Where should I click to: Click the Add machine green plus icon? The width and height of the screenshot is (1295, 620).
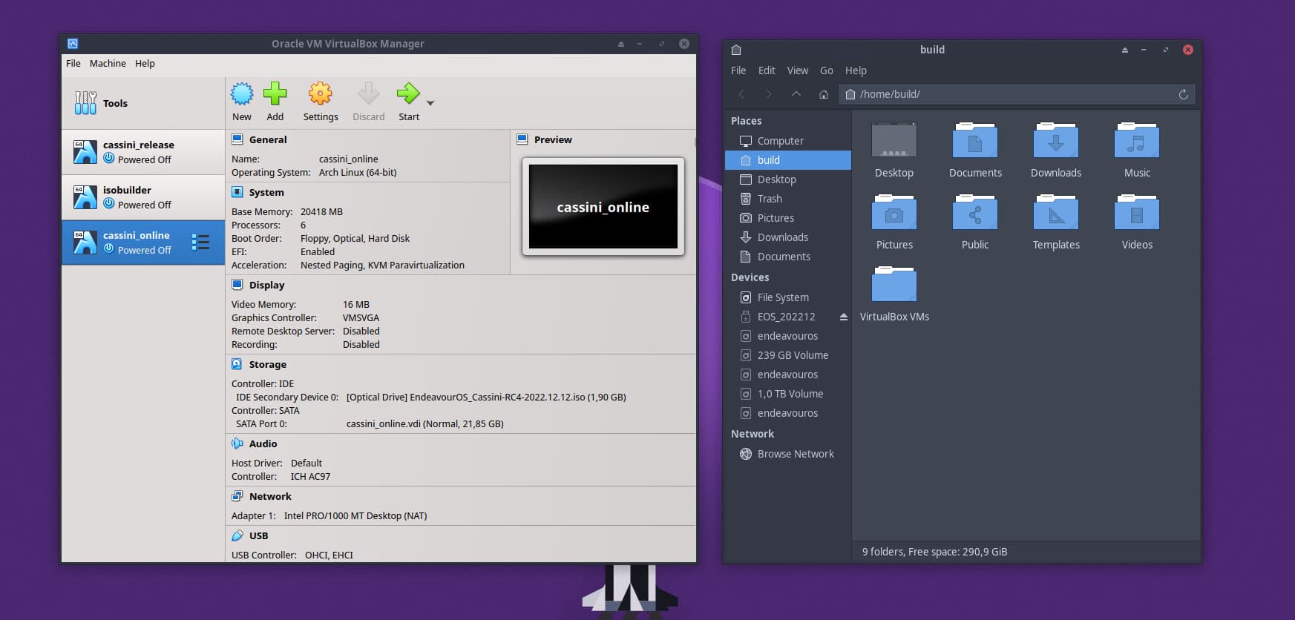pyautogui.click(x=275, y=93)
